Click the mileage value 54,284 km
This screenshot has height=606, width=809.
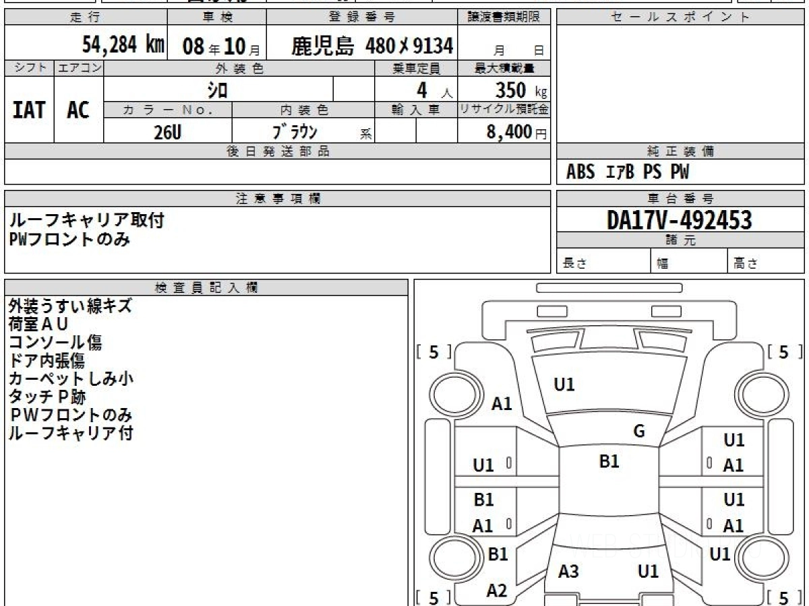123,45
